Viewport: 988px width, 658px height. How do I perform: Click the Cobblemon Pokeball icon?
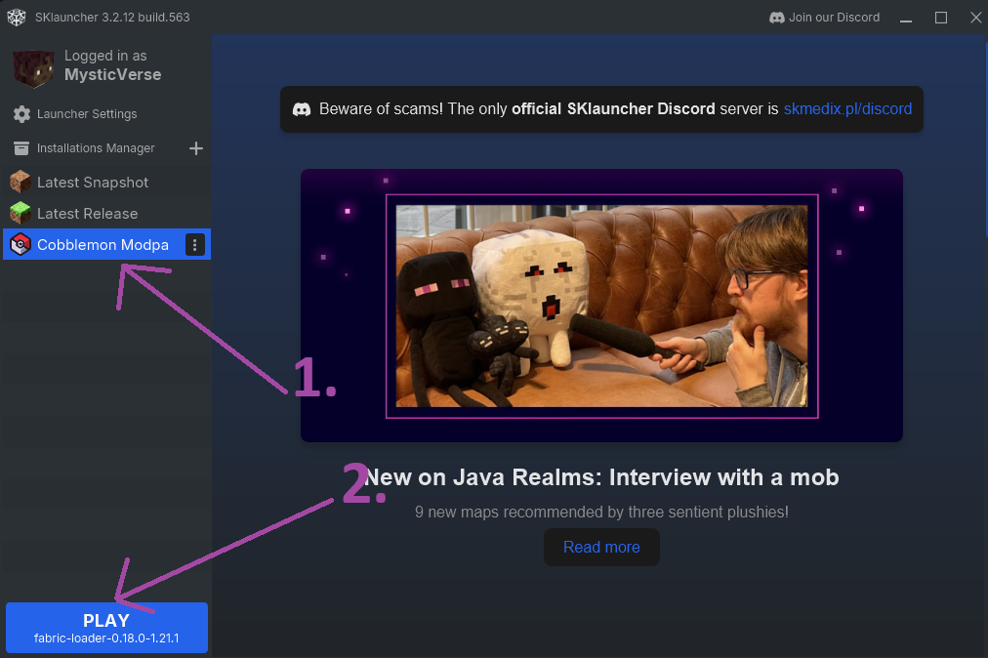point(21,245)
